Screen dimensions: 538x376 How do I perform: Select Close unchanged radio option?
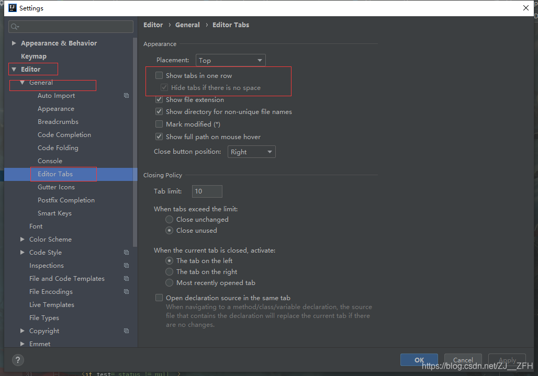[x=169, y=219]
